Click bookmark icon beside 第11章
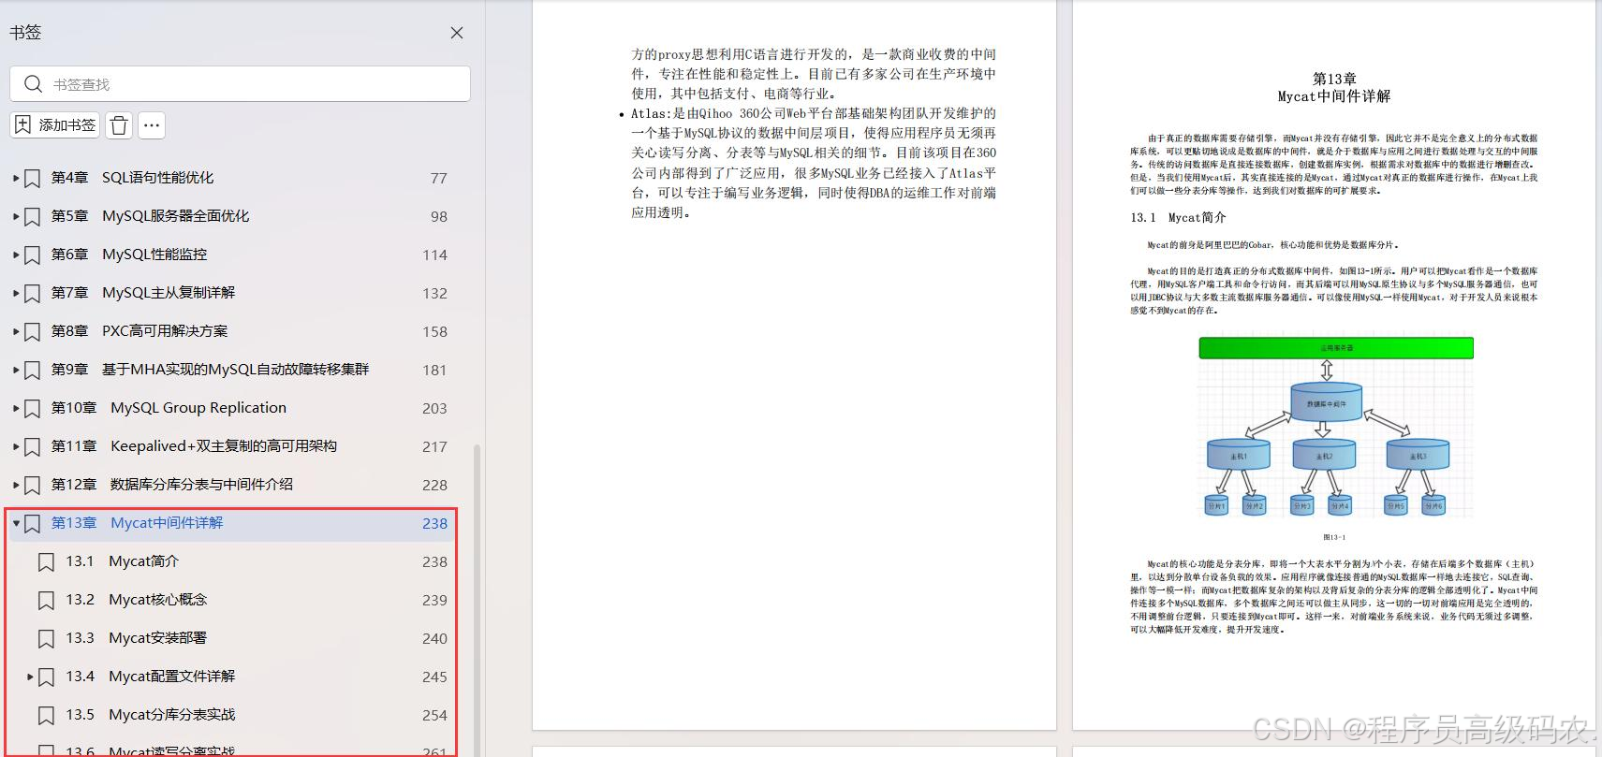1602x757 pixels. [33, 446]
